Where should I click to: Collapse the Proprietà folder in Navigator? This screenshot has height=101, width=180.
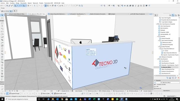click(157, 36)
